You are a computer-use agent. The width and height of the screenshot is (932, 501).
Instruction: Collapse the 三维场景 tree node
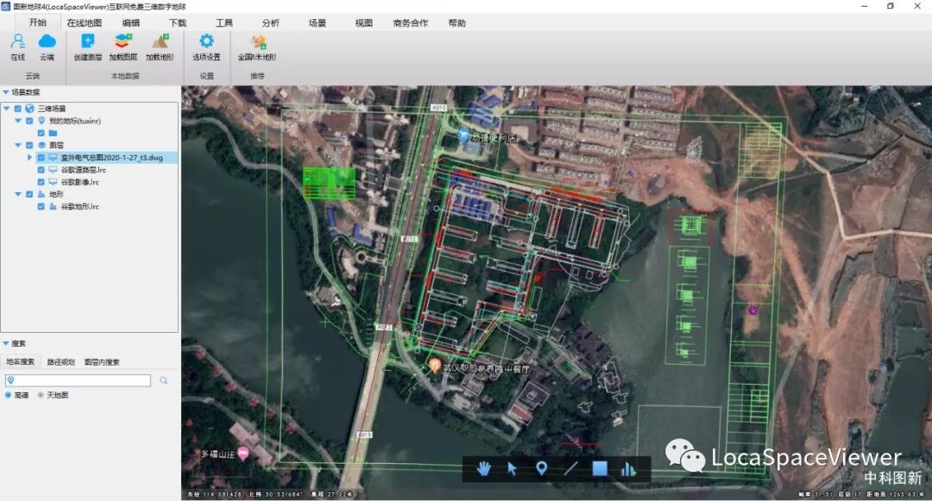pos(7,109)
